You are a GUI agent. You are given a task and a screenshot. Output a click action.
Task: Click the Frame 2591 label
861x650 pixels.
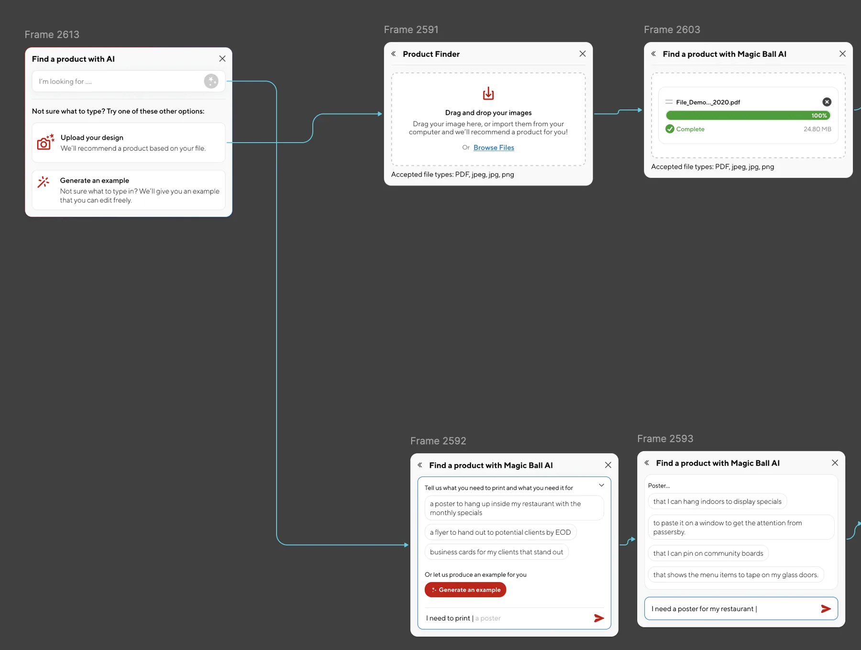coord(411,30)
